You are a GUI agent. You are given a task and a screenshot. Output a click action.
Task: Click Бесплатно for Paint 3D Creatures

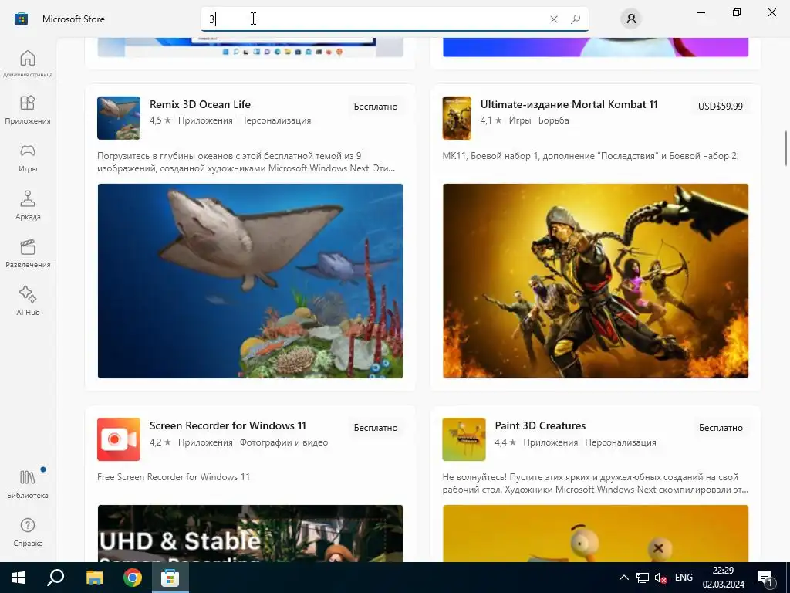pos(721,428)
